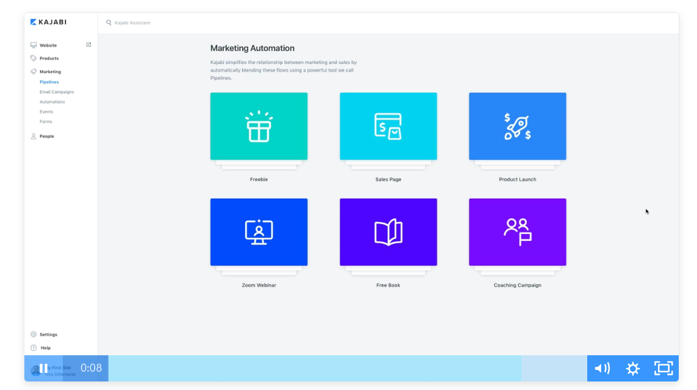This screenshot has height=390, width=697.
Task: Click the Coaching Campaign label text
Action: (x=518, y=285)
